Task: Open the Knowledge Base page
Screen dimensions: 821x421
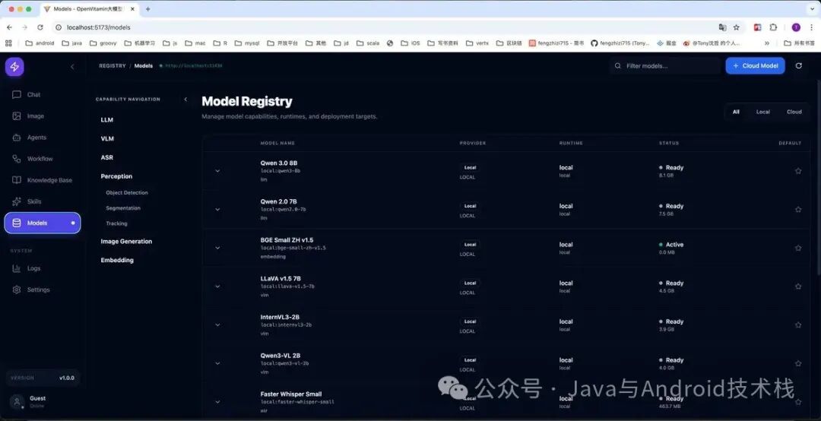Action: (43, 180)
